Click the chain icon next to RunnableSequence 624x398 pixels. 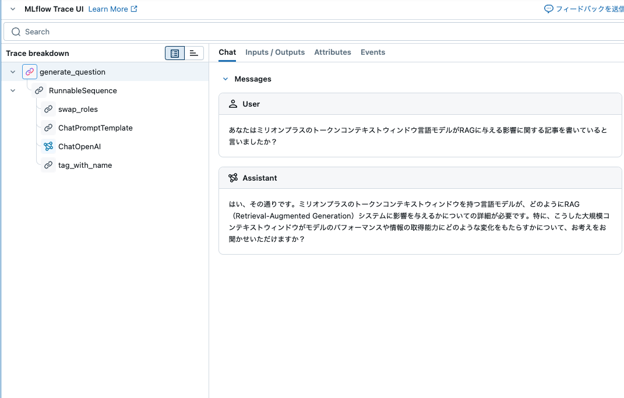[x=39, y=90]
